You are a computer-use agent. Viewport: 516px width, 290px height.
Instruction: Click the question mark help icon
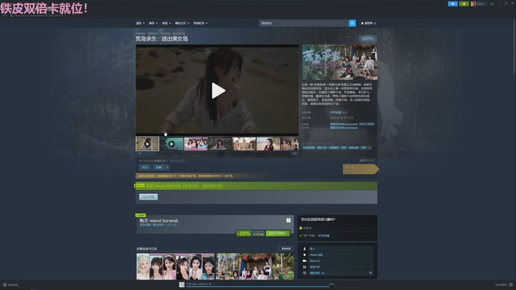click(370, 273)
